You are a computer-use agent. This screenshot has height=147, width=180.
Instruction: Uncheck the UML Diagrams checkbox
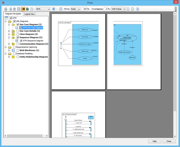pyautogui.click(x=14, y=21)
